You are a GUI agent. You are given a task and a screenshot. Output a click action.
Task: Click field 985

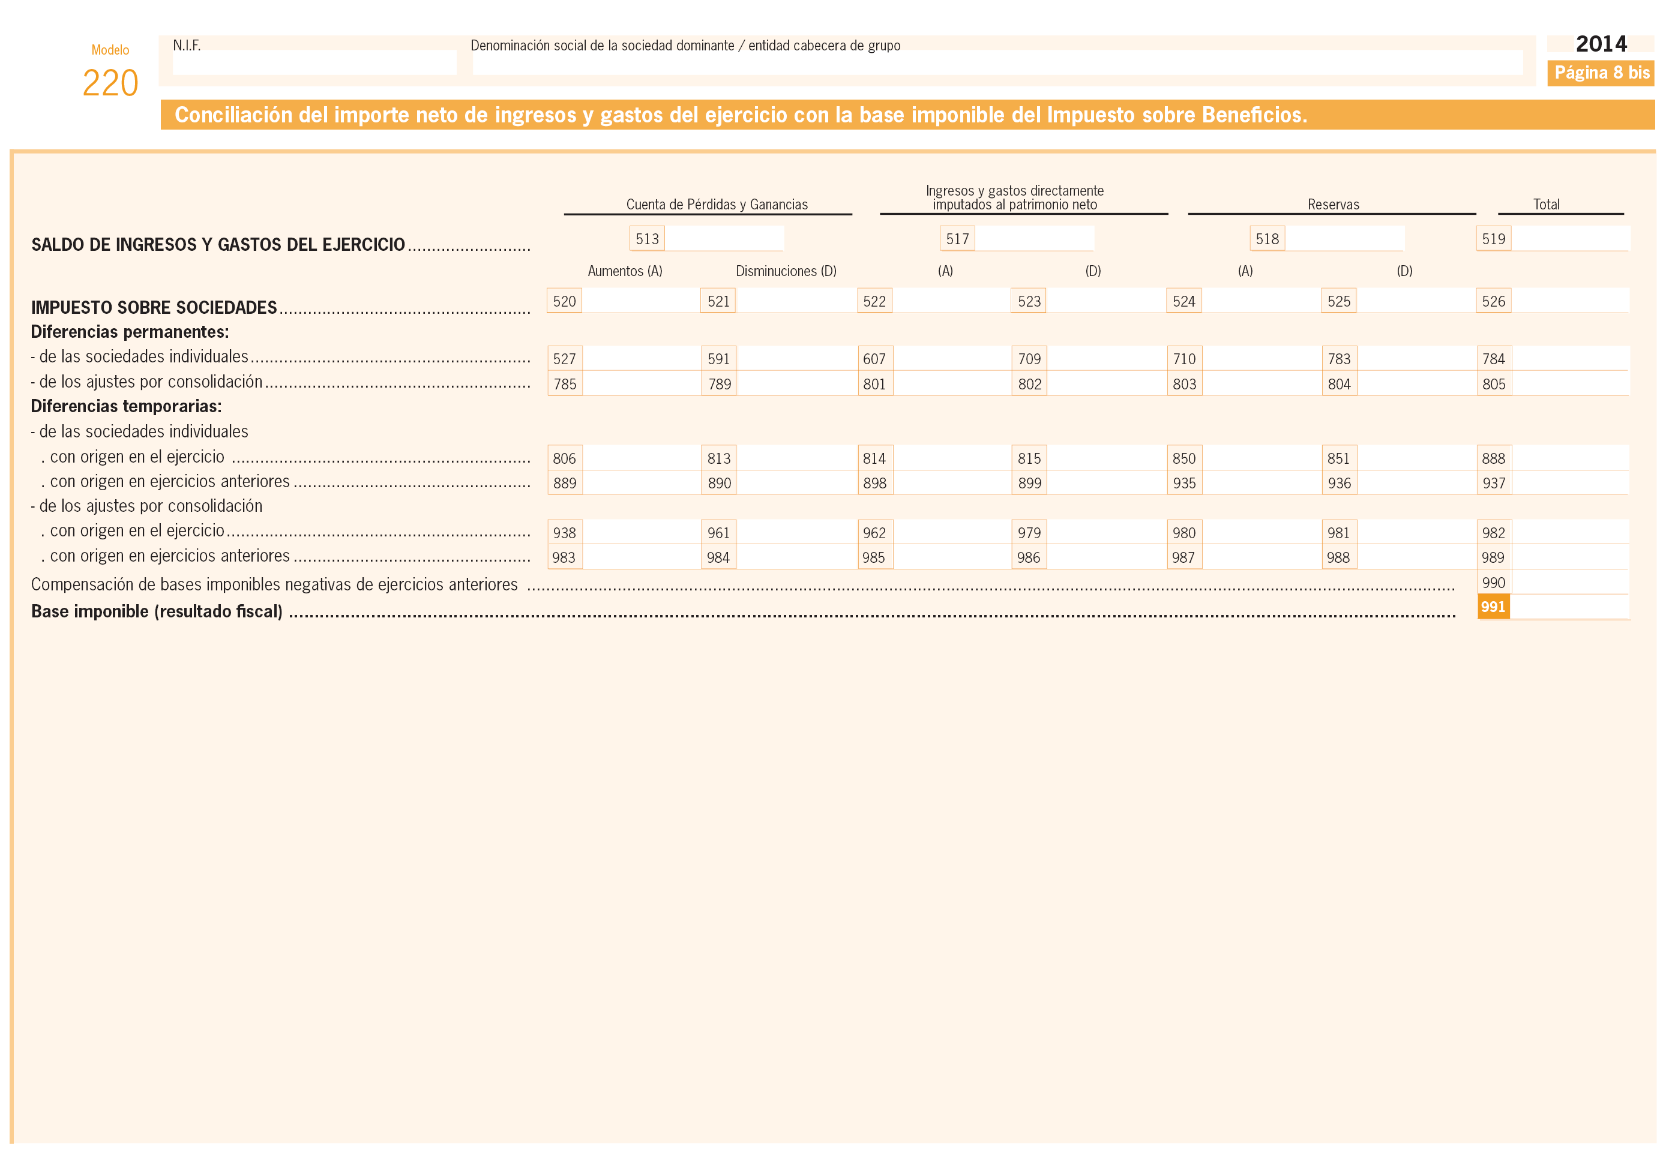[x=952, y=557]
